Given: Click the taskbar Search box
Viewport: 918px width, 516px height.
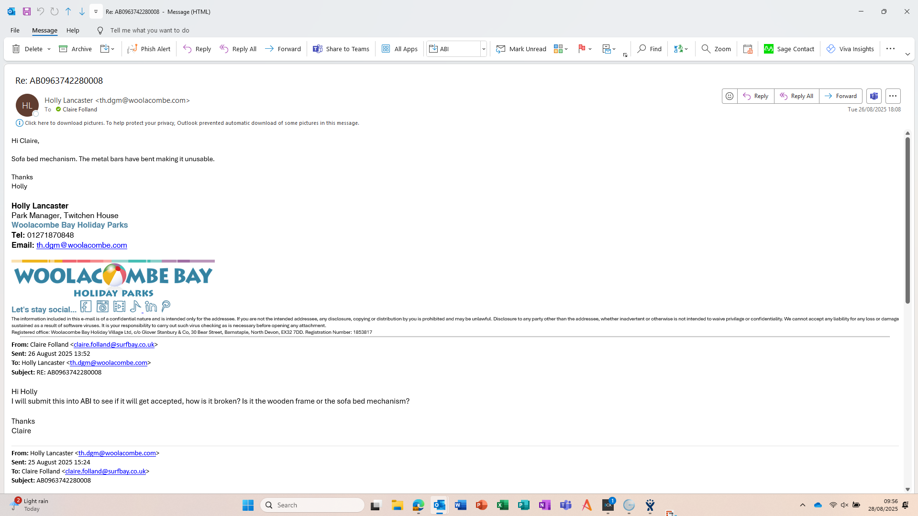Looking at the screenshot, I should [312, 505].
